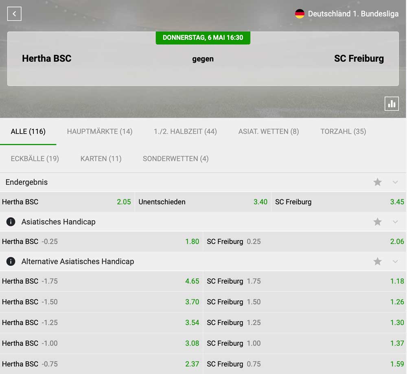The width and height of the screenshot is (407, 374).
Task: Open the TORZAHL (35) tab
Action: [343, 131]
